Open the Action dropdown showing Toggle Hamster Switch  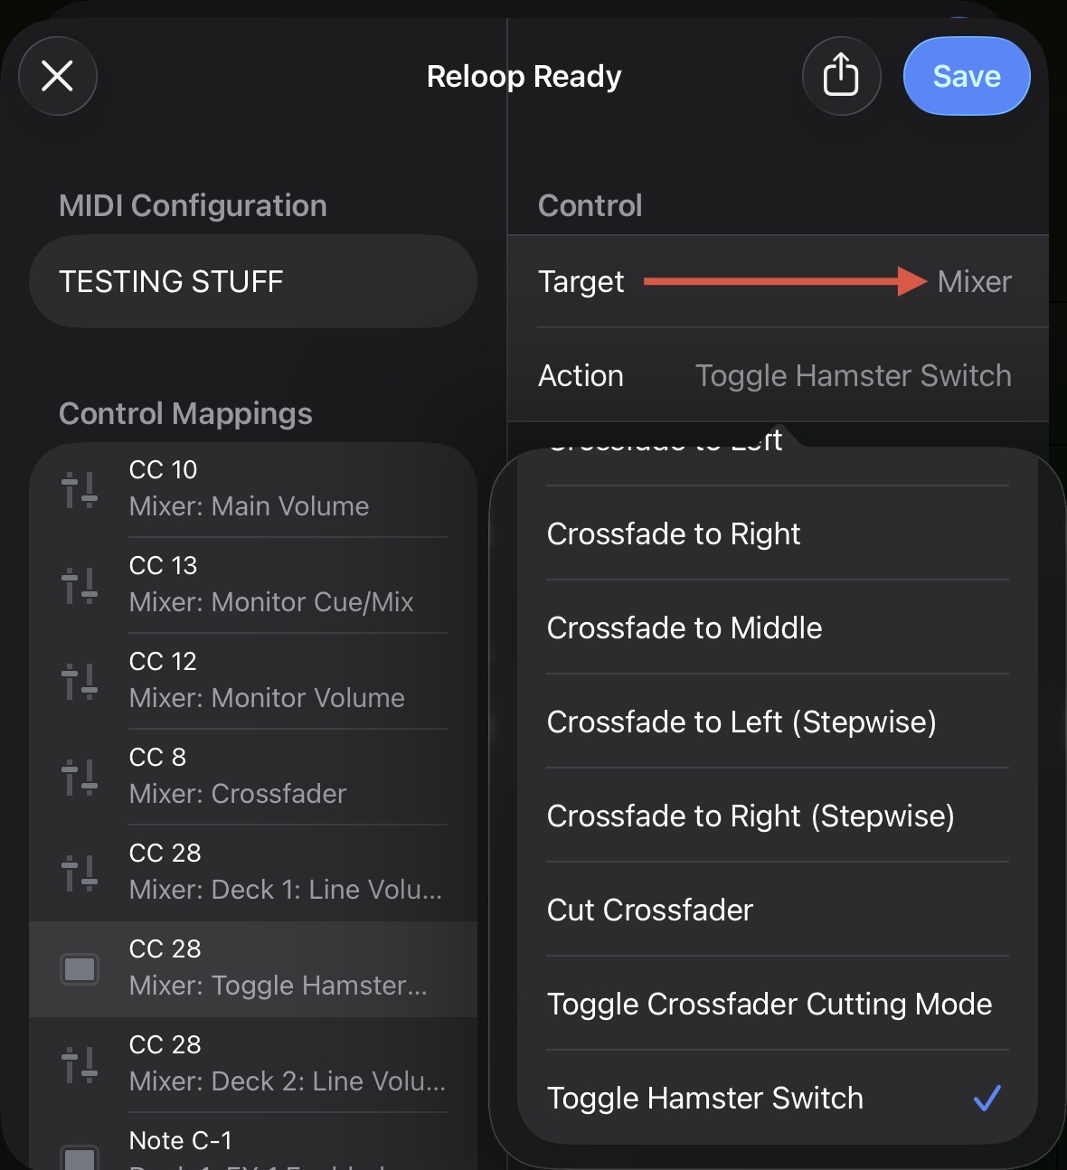(852, 376)
